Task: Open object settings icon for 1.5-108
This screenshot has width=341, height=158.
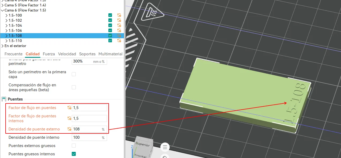Action: click(119, 36)
